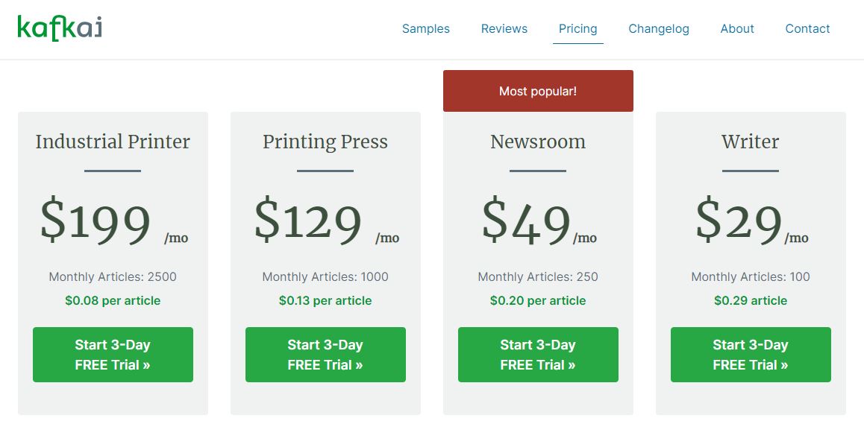864x421 pixels.
Task: Open the Contact page
Action: (807, 28)
